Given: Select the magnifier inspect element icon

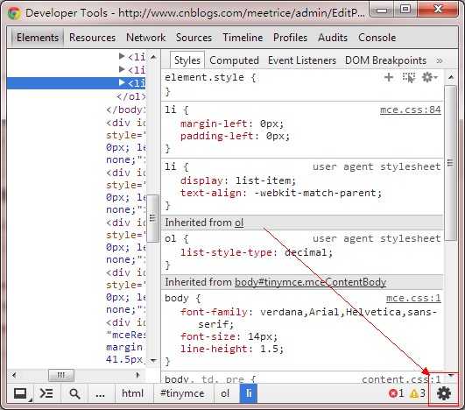Looking at the screenshot, I should [x=74, y=393].
